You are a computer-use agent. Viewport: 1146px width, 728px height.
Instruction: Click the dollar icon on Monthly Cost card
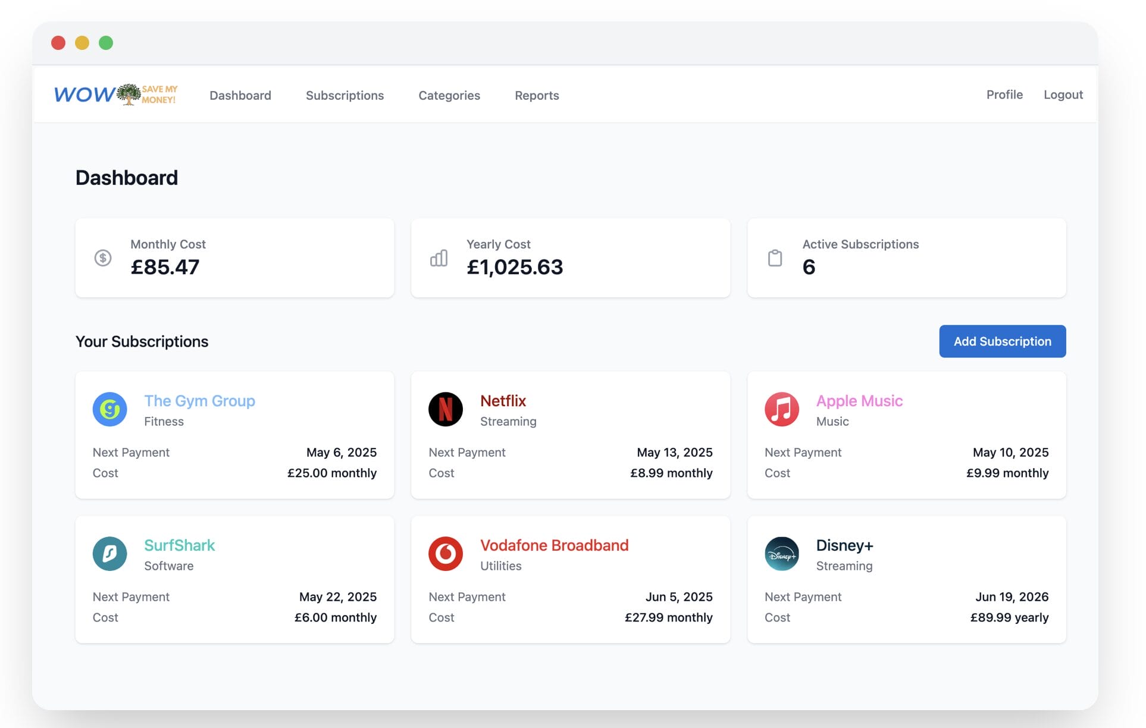(102, 258)
